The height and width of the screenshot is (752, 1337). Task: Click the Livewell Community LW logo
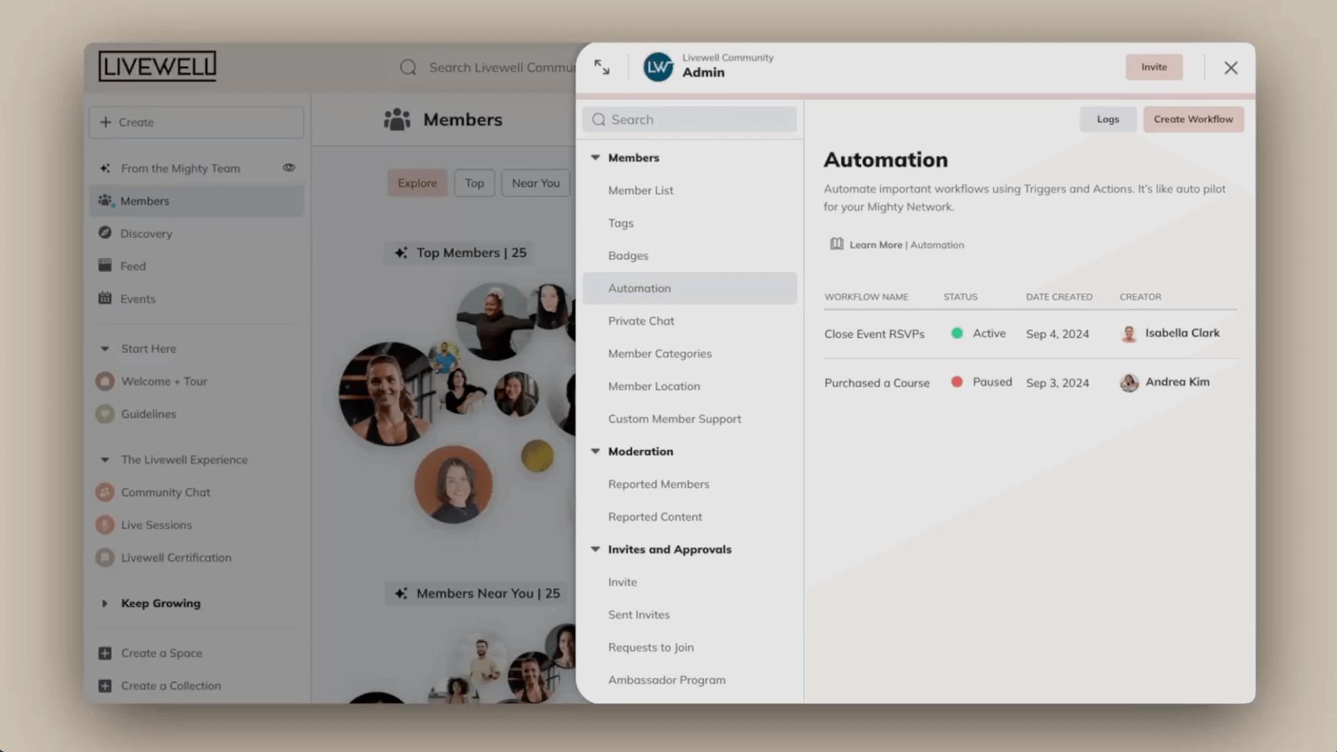point(657,67)
